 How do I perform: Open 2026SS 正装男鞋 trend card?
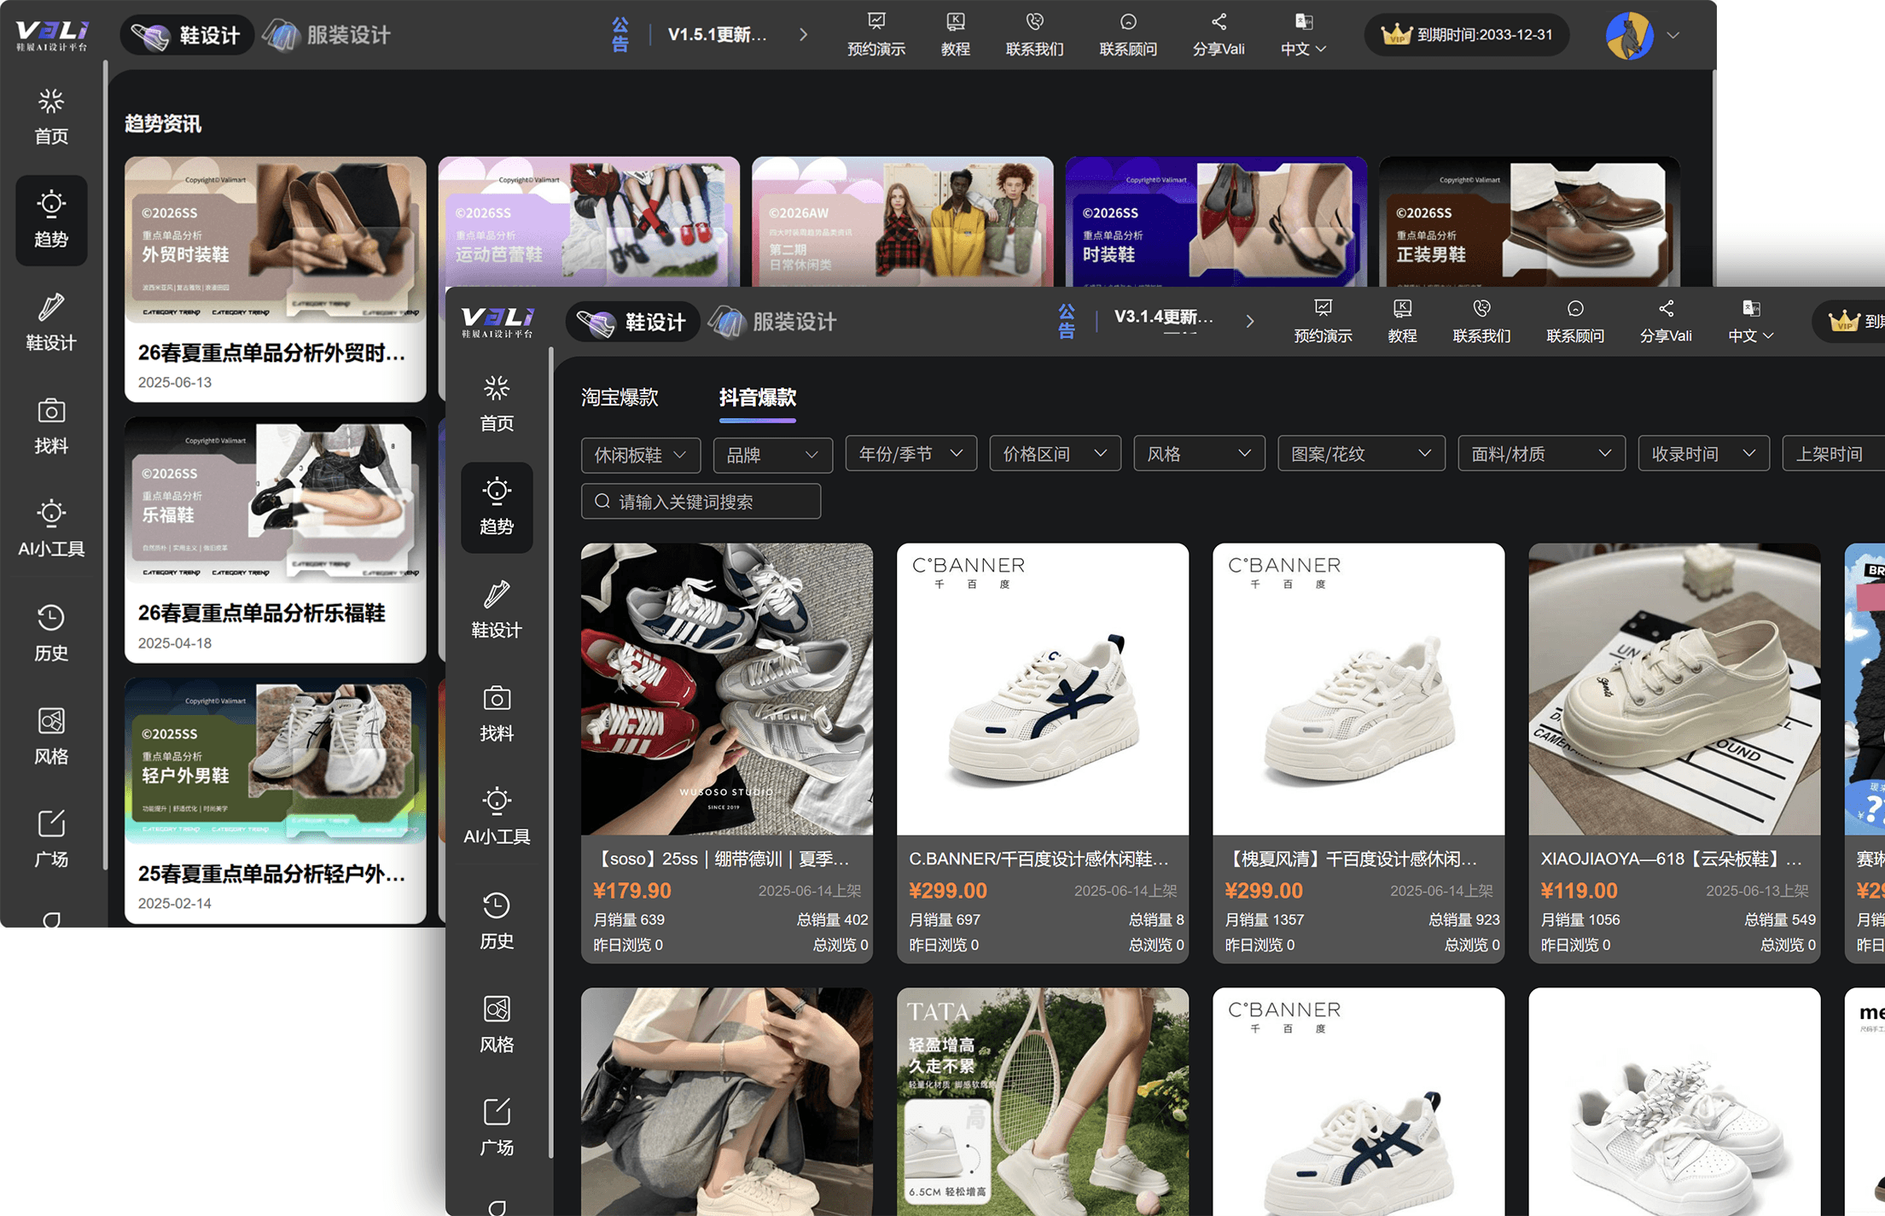[1529, 222]
